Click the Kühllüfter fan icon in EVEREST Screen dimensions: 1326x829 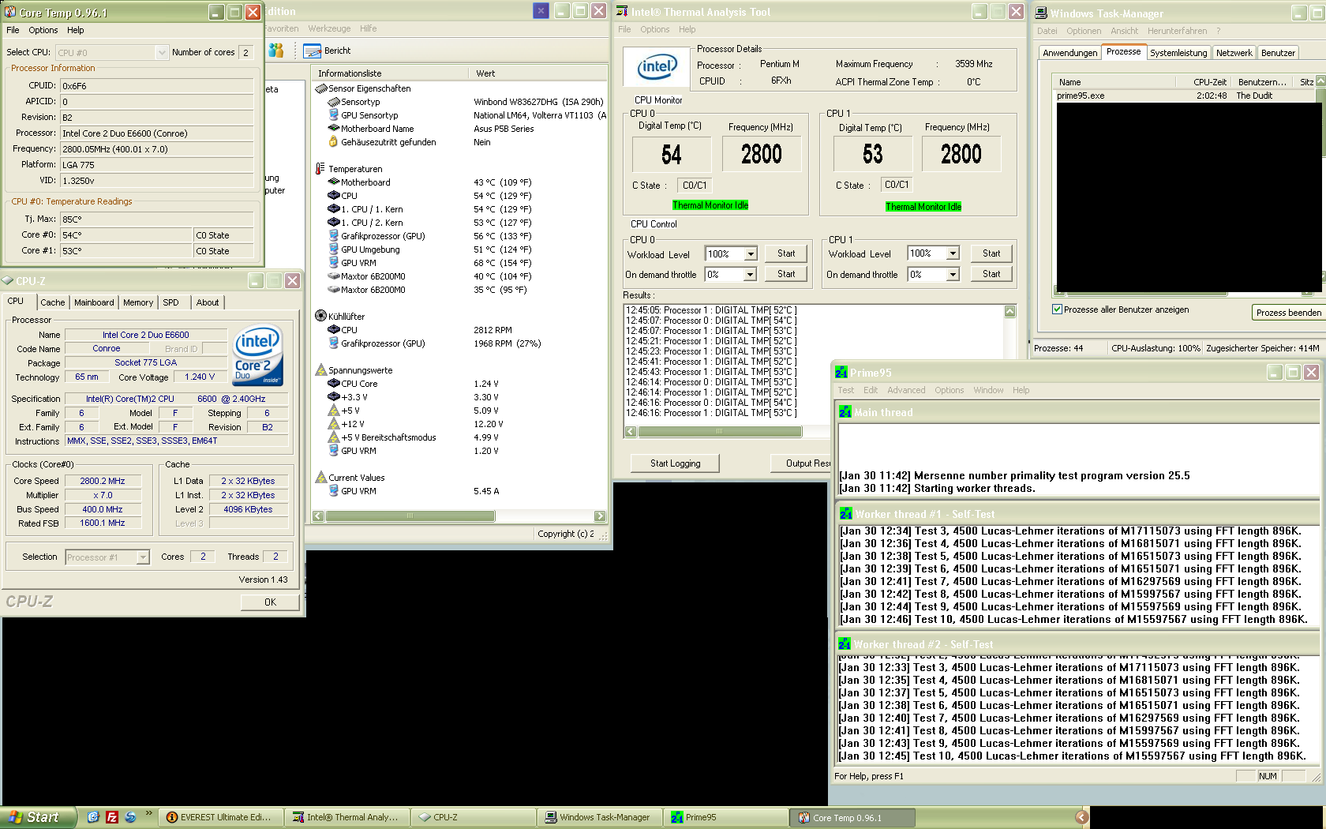(x=321, y=317)
